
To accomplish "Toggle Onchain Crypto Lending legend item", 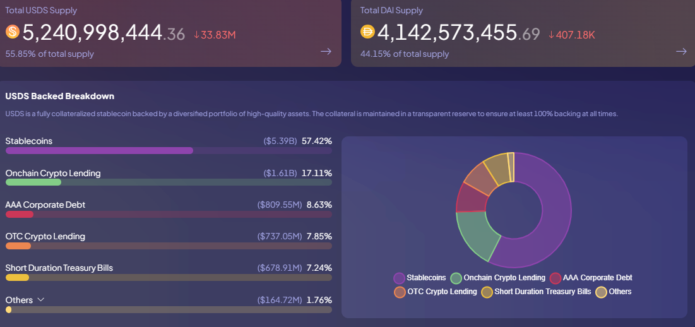I will pos(498,278).
